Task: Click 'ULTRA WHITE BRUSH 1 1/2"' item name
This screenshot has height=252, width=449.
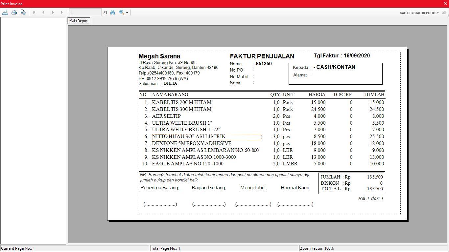Action: click(186, 130)
